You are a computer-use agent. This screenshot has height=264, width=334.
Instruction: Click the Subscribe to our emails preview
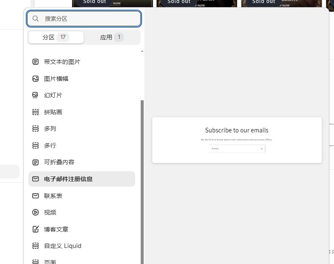(237, 140)
